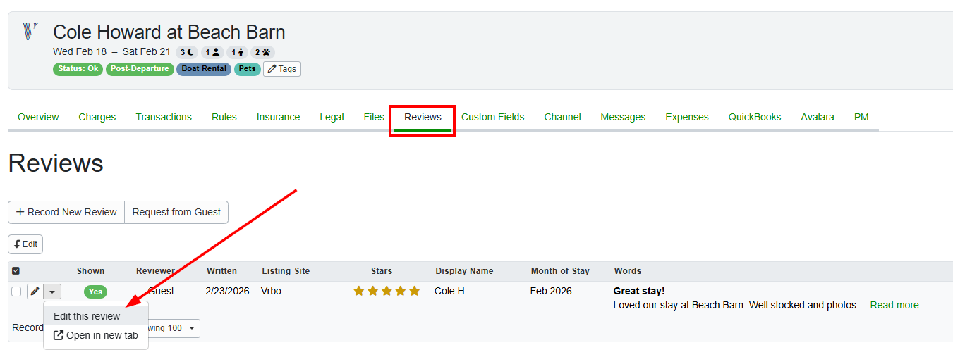Click the green Yes shown badge
Screen dimensions: 953x357
pyautogui.click(x=95, y=292)
